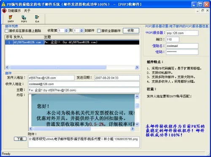
Task: Click the content pane scroll-up arrow
Action: [x=137, y=96]
